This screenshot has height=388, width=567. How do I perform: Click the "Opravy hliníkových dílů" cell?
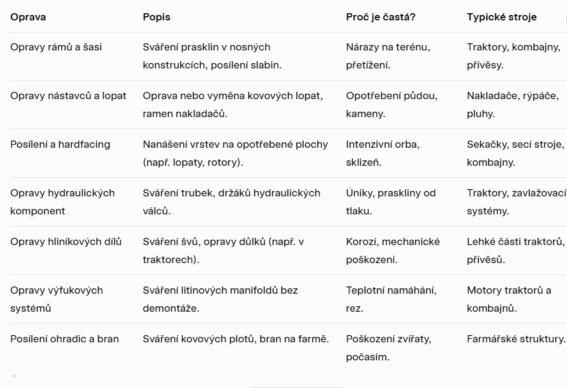point(66,241)
